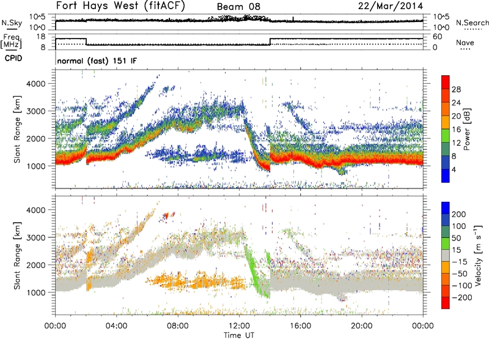Image resolution: width=489 pixels, height=339 pixels.
Task: Click the 'normal (fast) 151 IF' text
Action: (97, 61)
